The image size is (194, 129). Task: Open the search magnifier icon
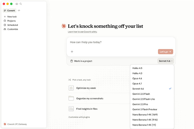(21, 4)
